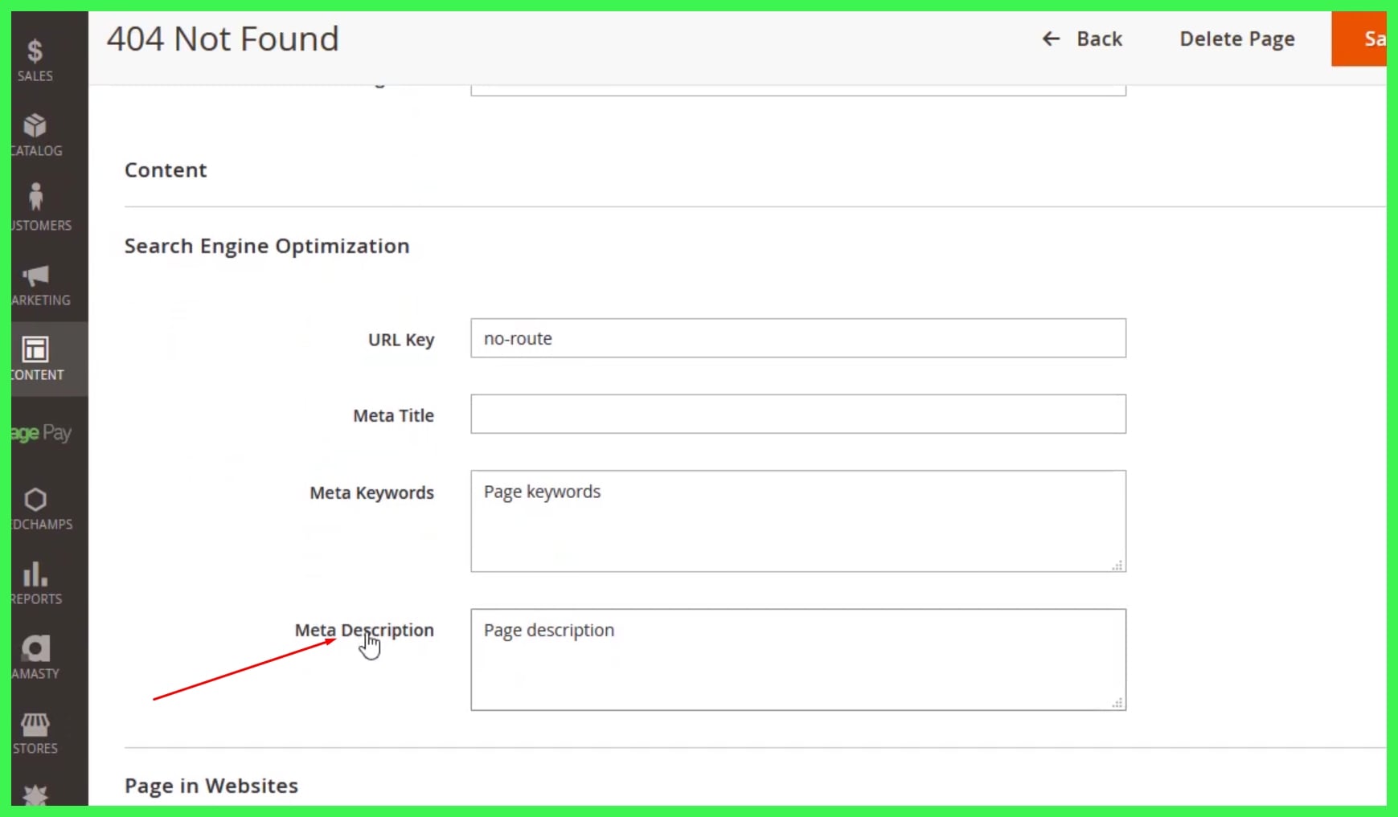Open the Sales menu in sidebar
Viewport: 1398px width, 817px height.
coord(35,58)
